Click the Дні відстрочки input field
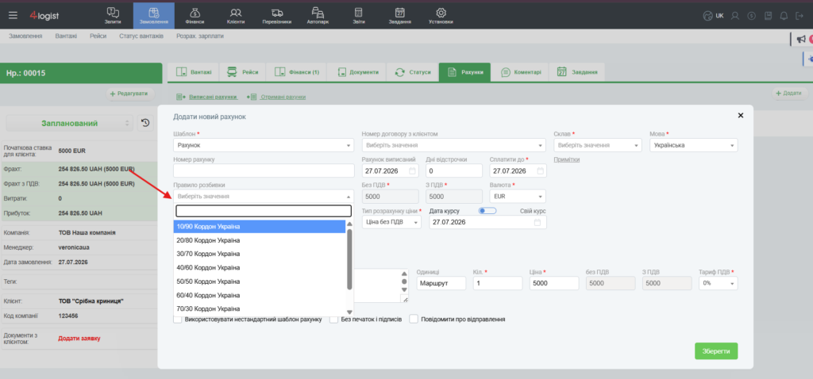This screenshot has width=813, height=379. click(x=453, y=170)
